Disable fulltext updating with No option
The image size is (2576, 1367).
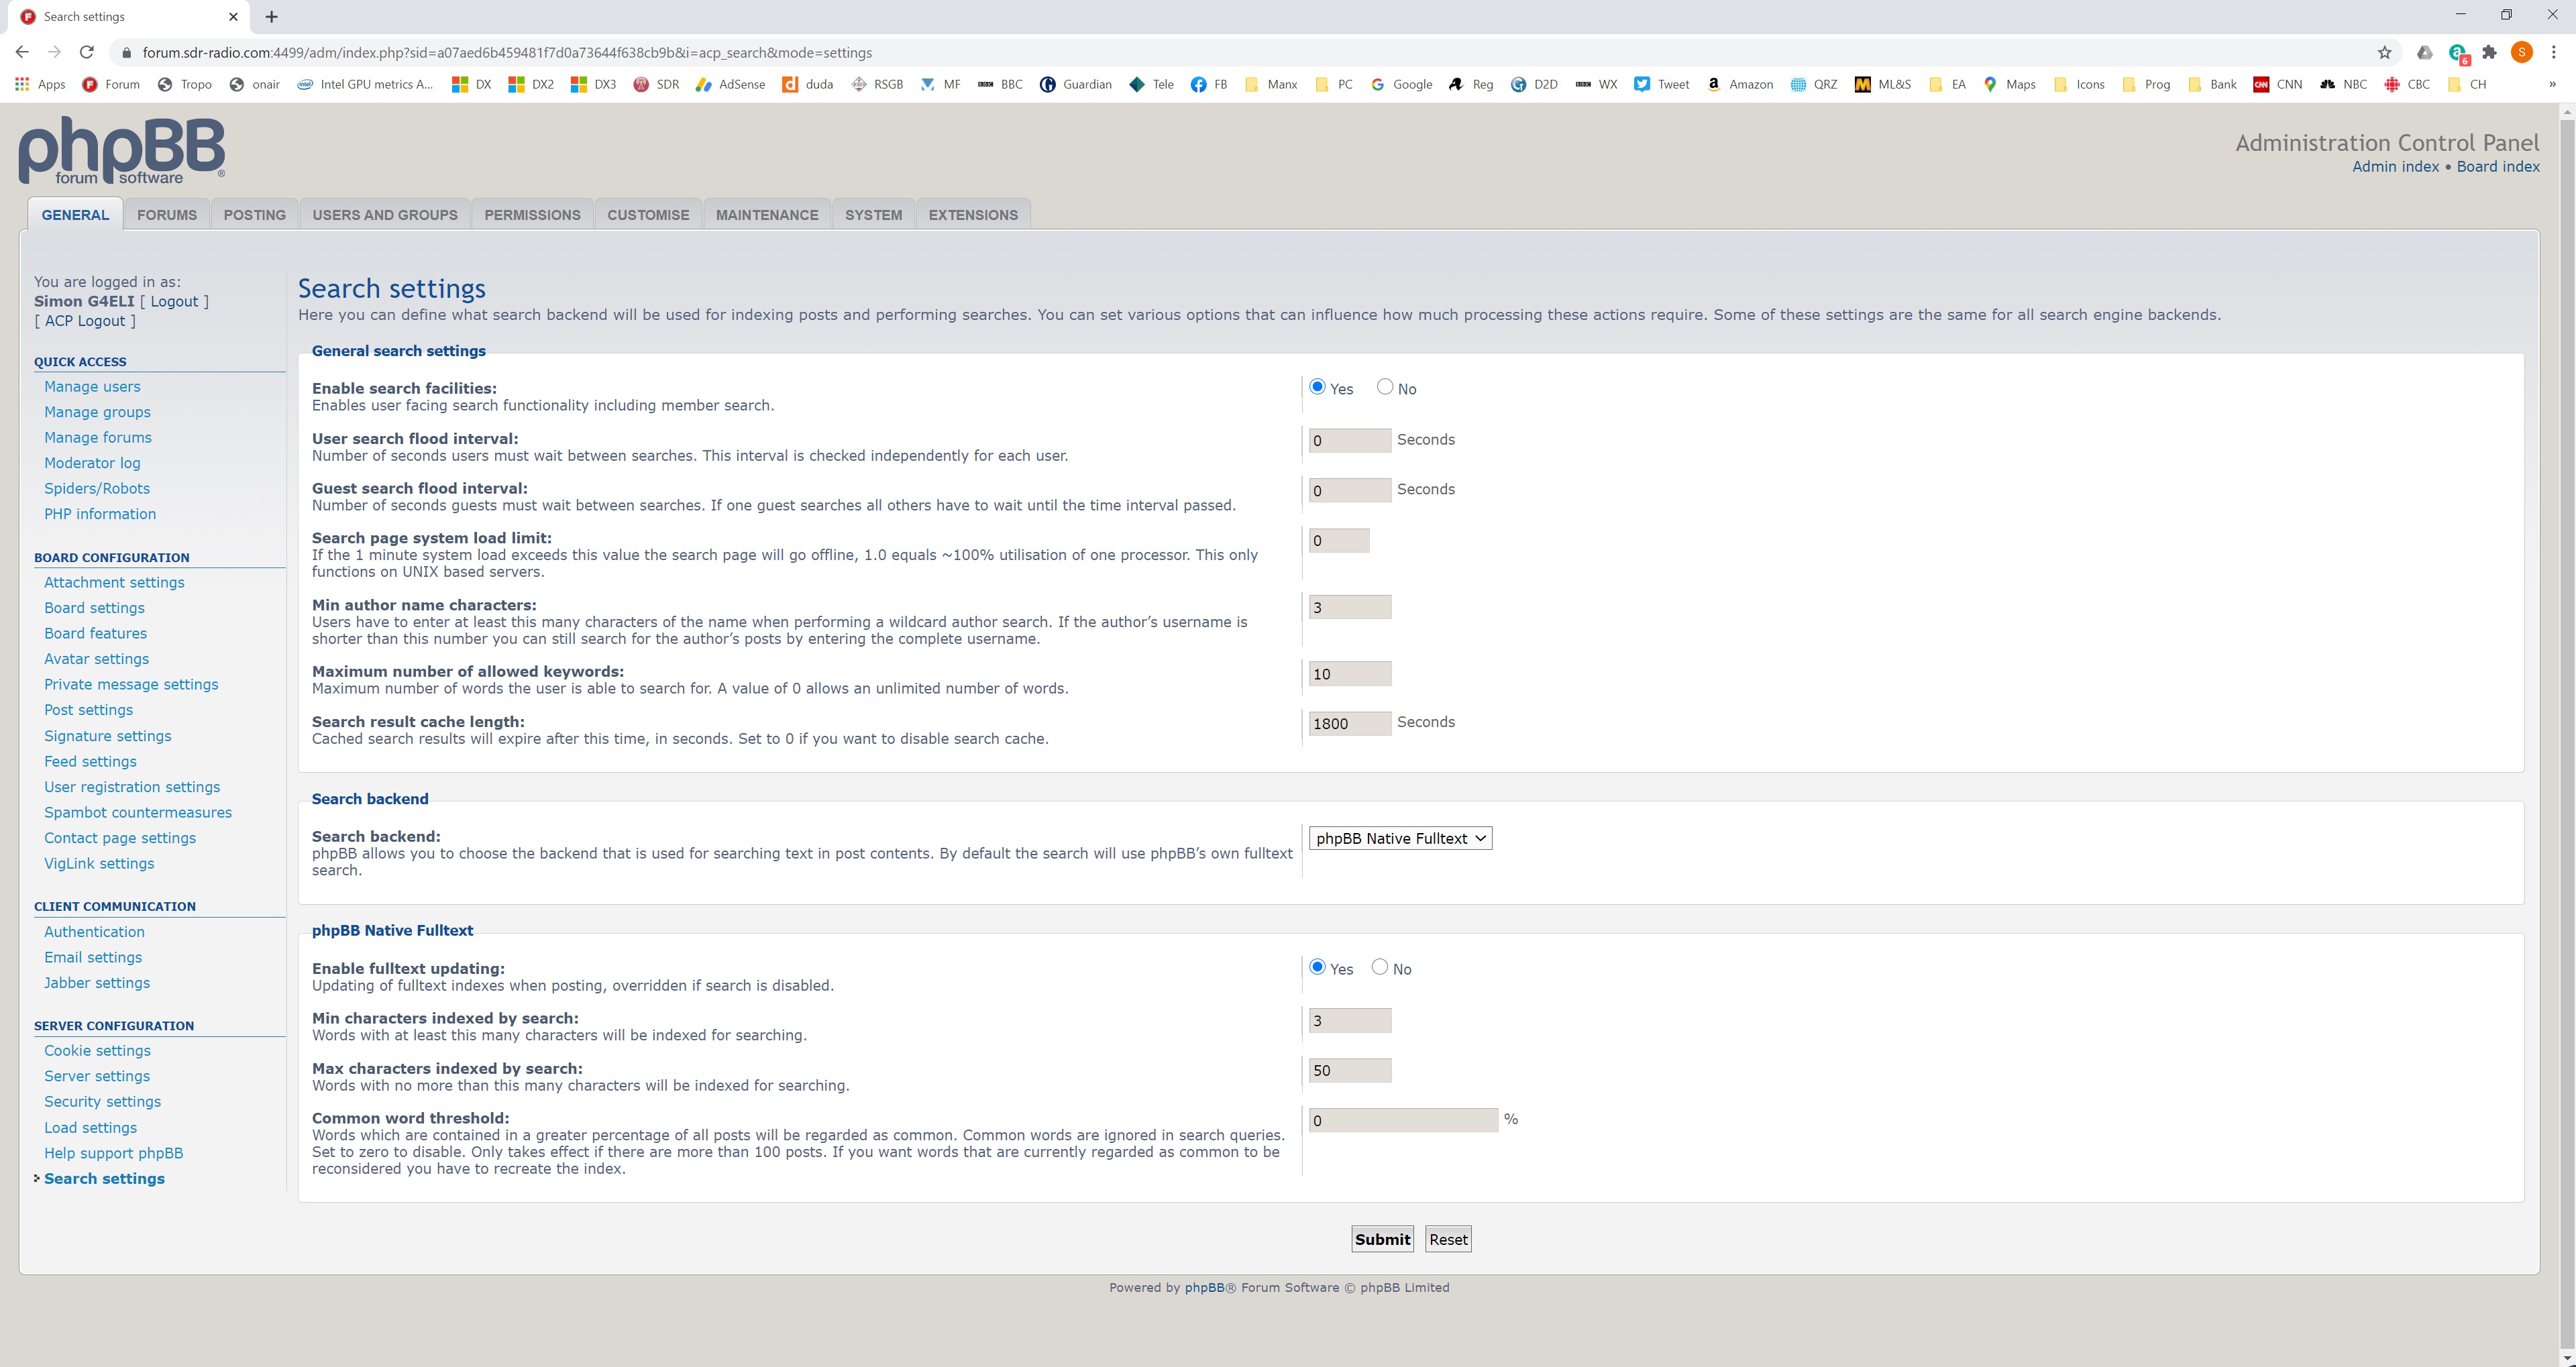[x=1380, y=967]
